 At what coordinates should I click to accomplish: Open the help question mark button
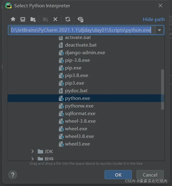13,175
